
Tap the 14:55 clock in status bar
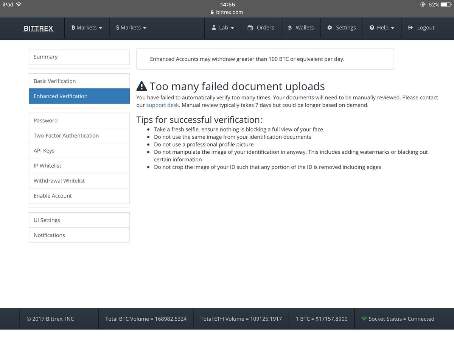[x=228, y=5]
